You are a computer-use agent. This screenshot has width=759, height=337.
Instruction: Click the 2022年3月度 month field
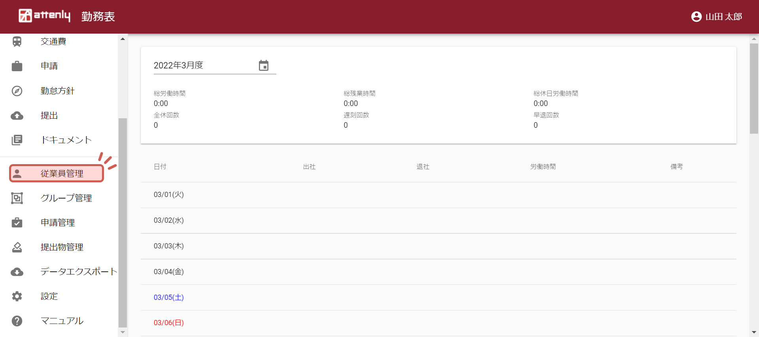click(204, 66)
